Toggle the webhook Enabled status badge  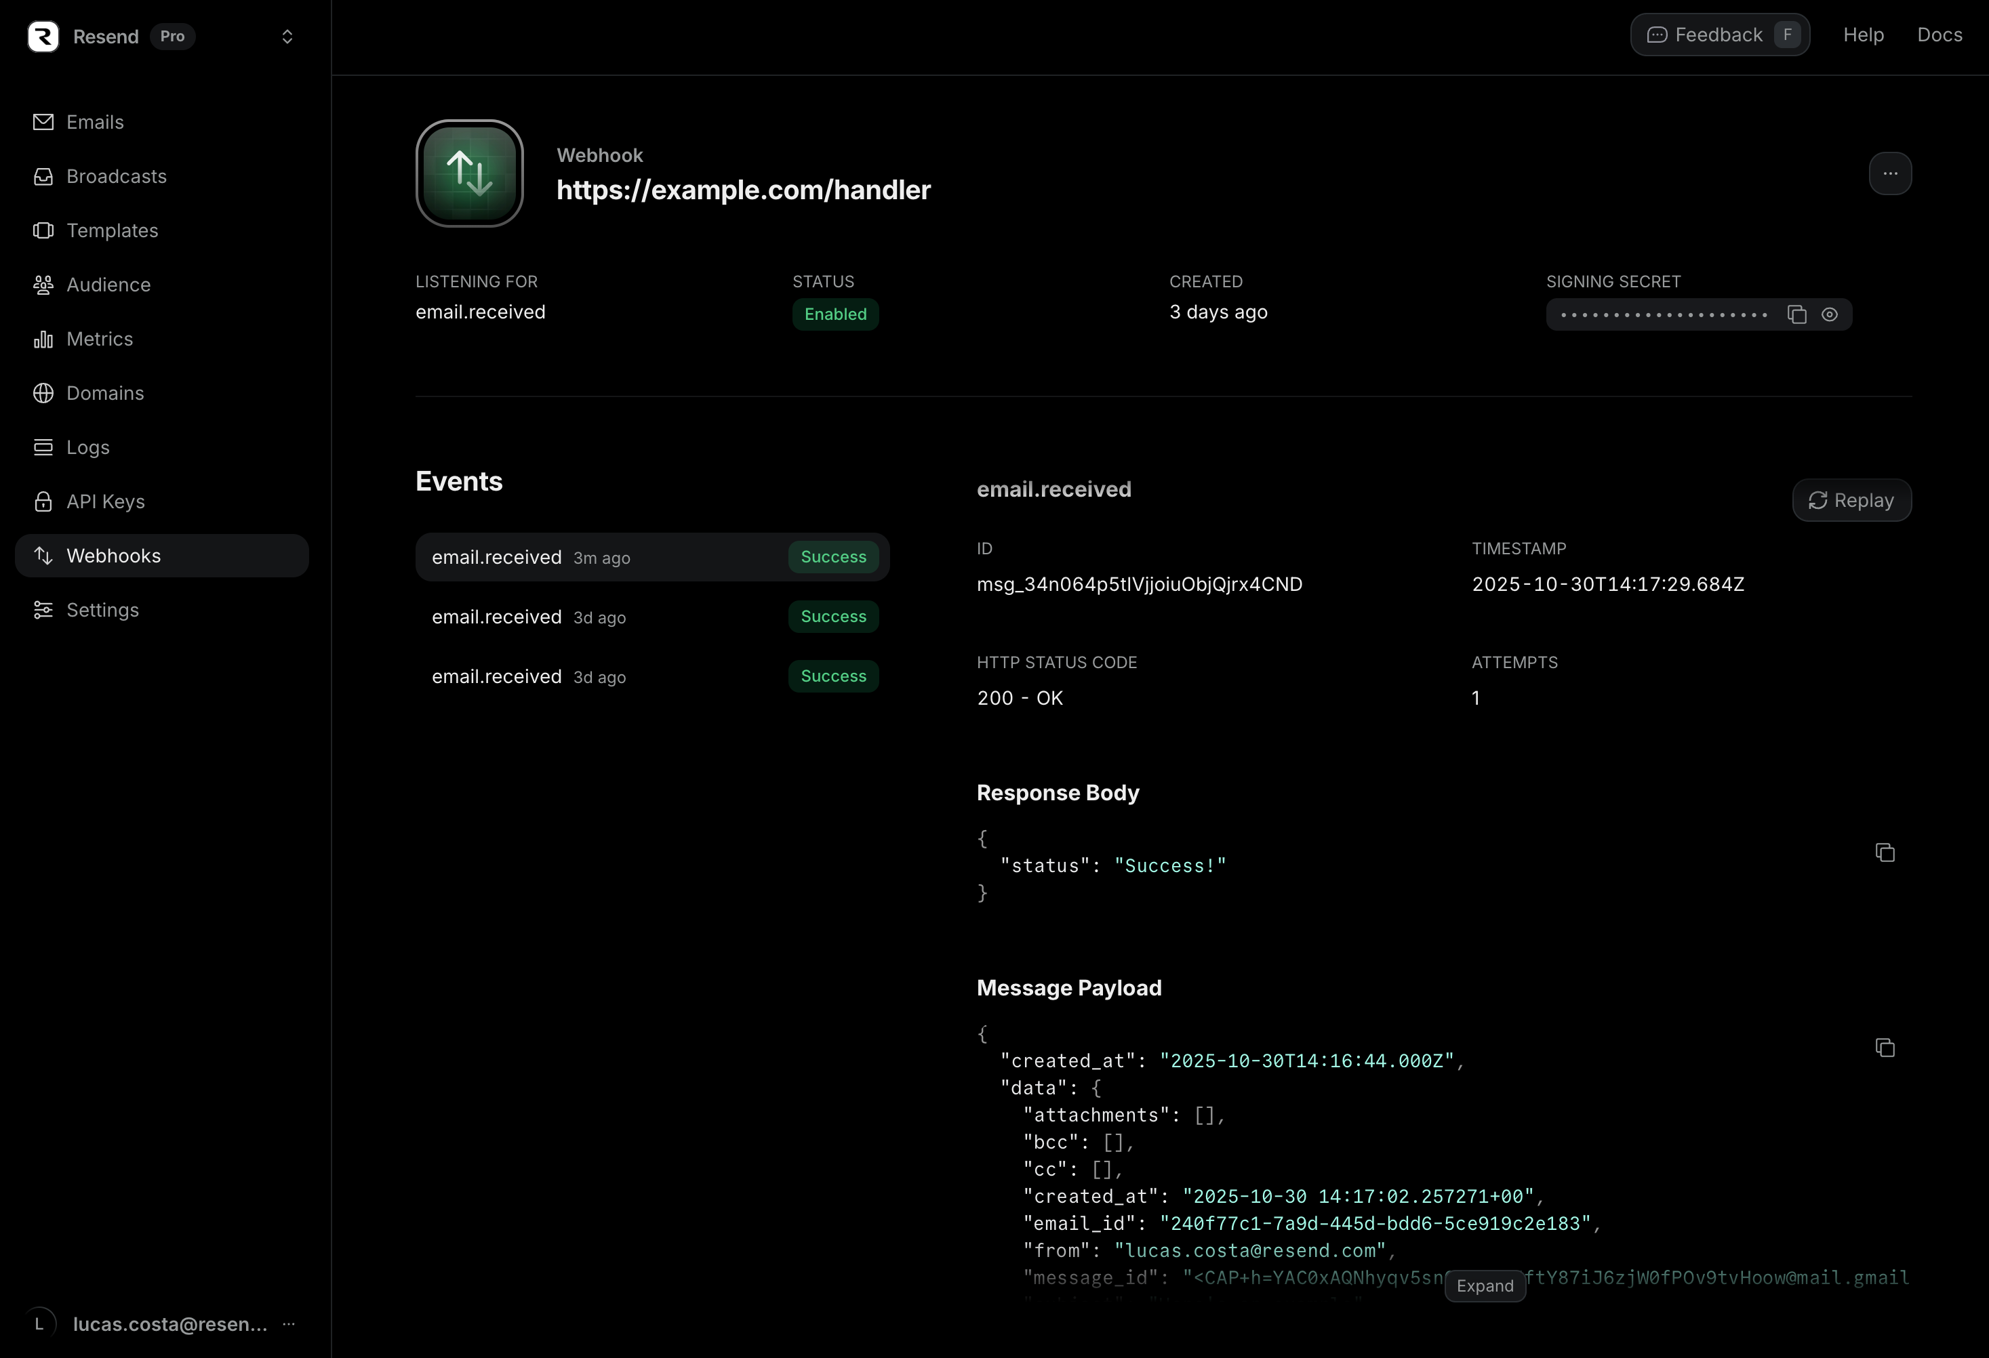coord(835,314)
